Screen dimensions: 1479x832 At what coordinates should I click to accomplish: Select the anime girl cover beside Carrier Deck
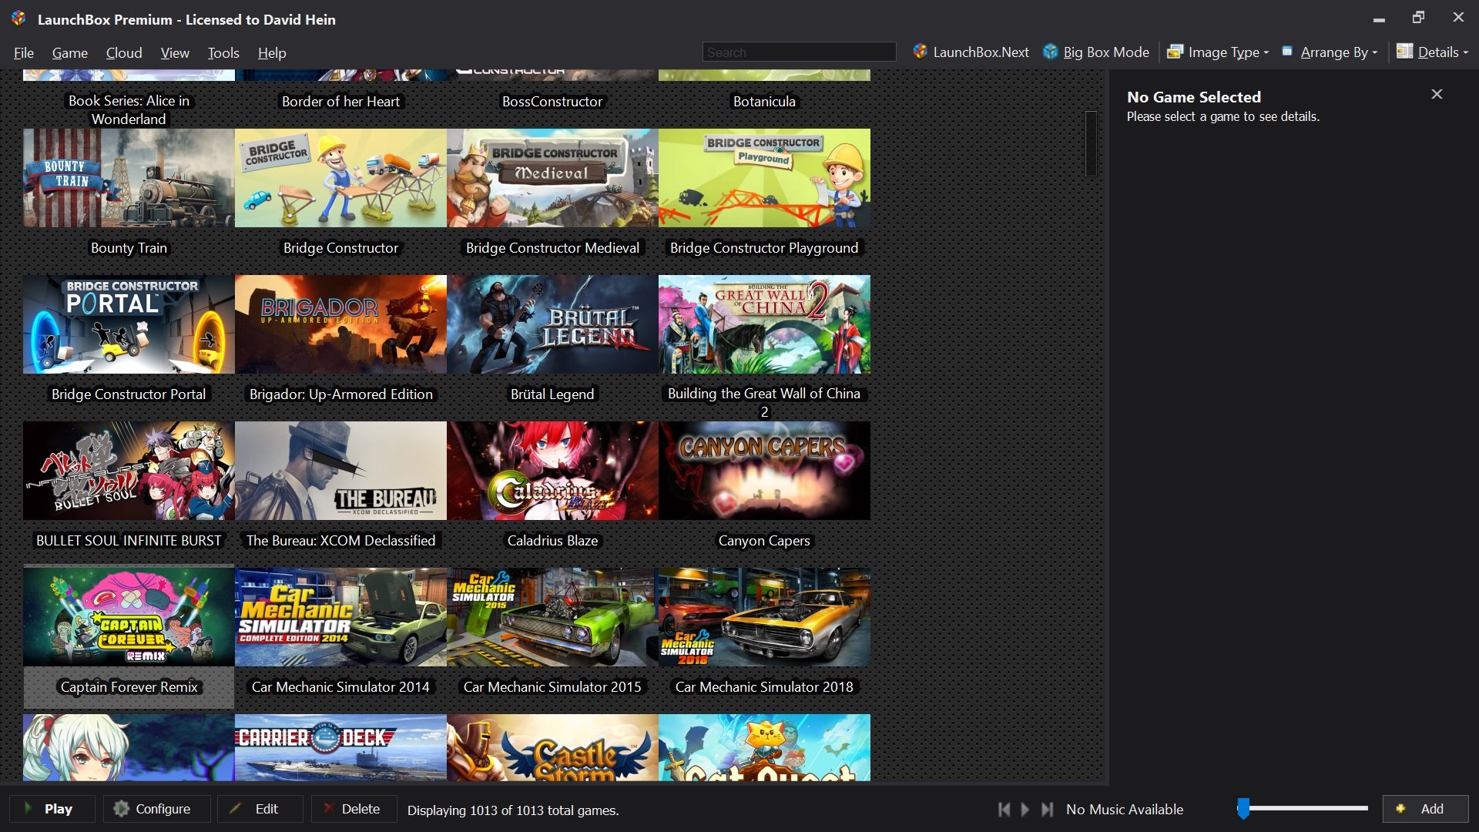click(129, 747)
